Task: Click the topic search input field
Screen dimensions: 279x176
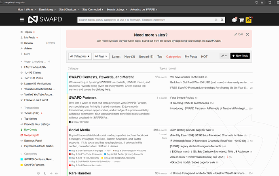Action: (146, 20)
